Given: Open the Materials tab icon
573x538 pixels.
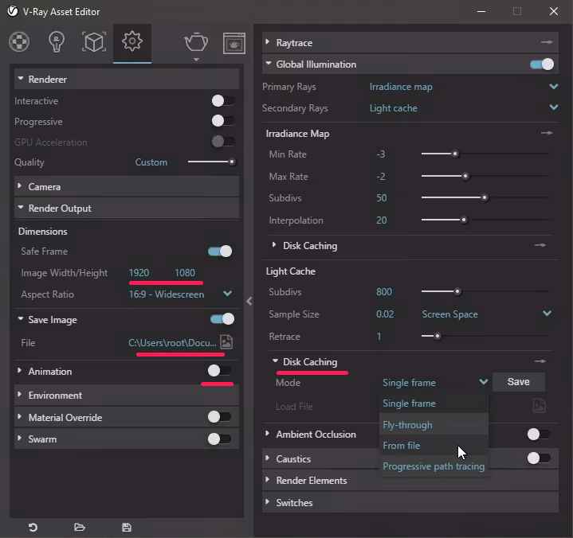Looking at the screenshot, I should [19, 41].
